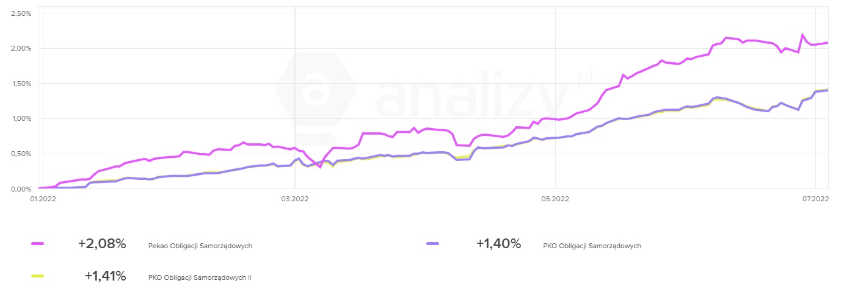Click the 2,50% y-axis label
The image size is (844, 297).
point(21,13)
